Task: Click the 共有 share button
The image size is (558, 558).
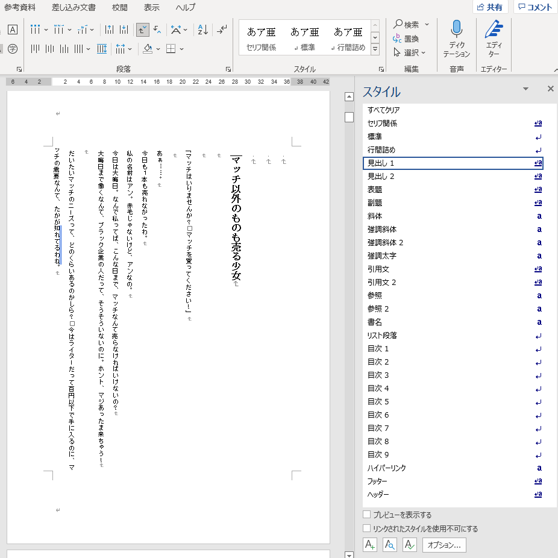Action: [491, 7]
